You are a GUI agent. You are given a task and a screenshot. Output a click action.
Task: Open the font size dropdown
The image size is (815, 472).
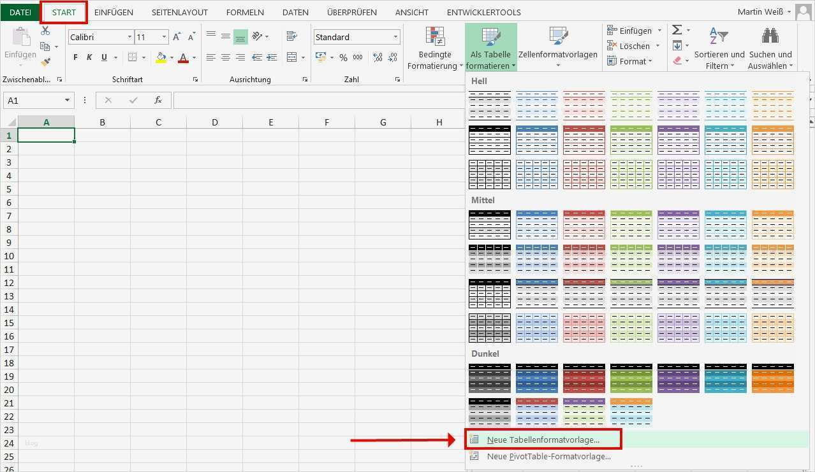pyautogui.click(x=164, y=37)
